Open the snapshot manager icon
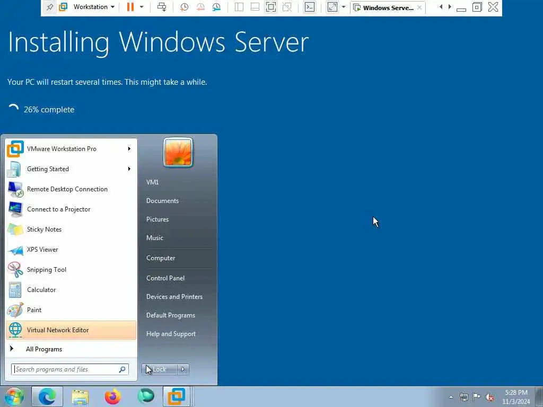This screenshot has height=407, width=543. point(216,7)
